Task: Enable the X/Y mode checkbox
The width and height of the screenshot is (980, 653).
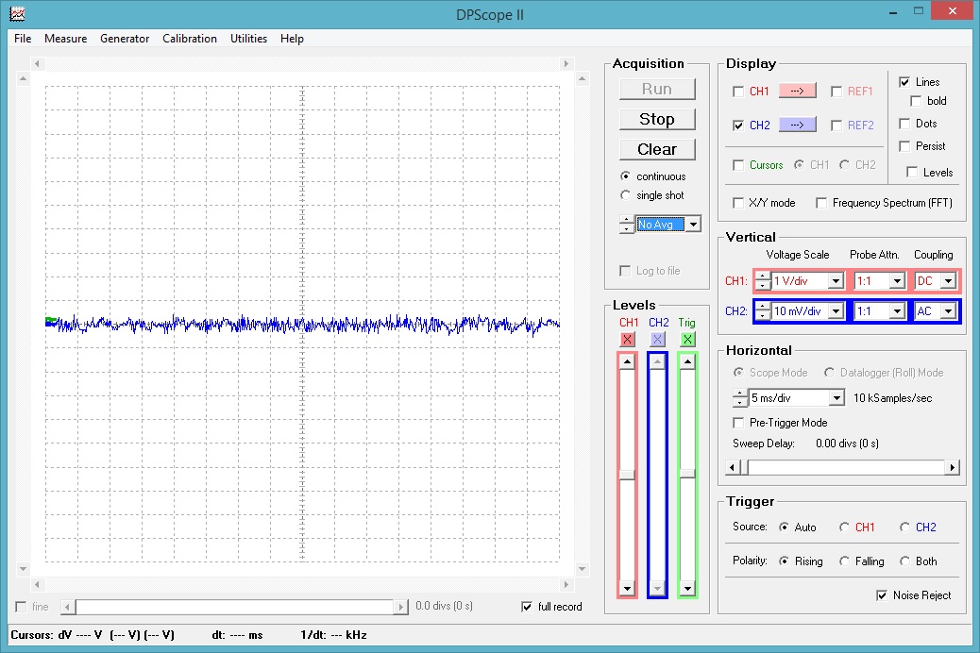Action: coord(738,203)
